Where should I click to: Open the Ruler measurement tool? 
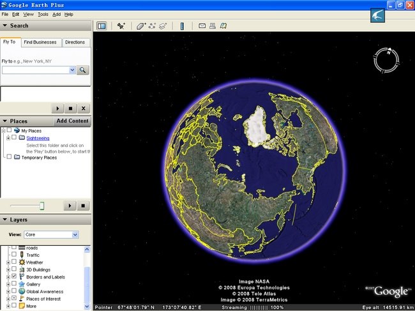182,26
